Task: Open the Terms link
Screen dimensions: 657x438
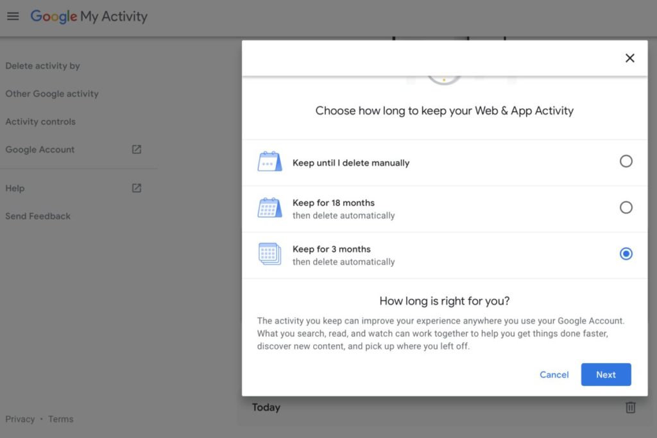Action: pos(60,419)
